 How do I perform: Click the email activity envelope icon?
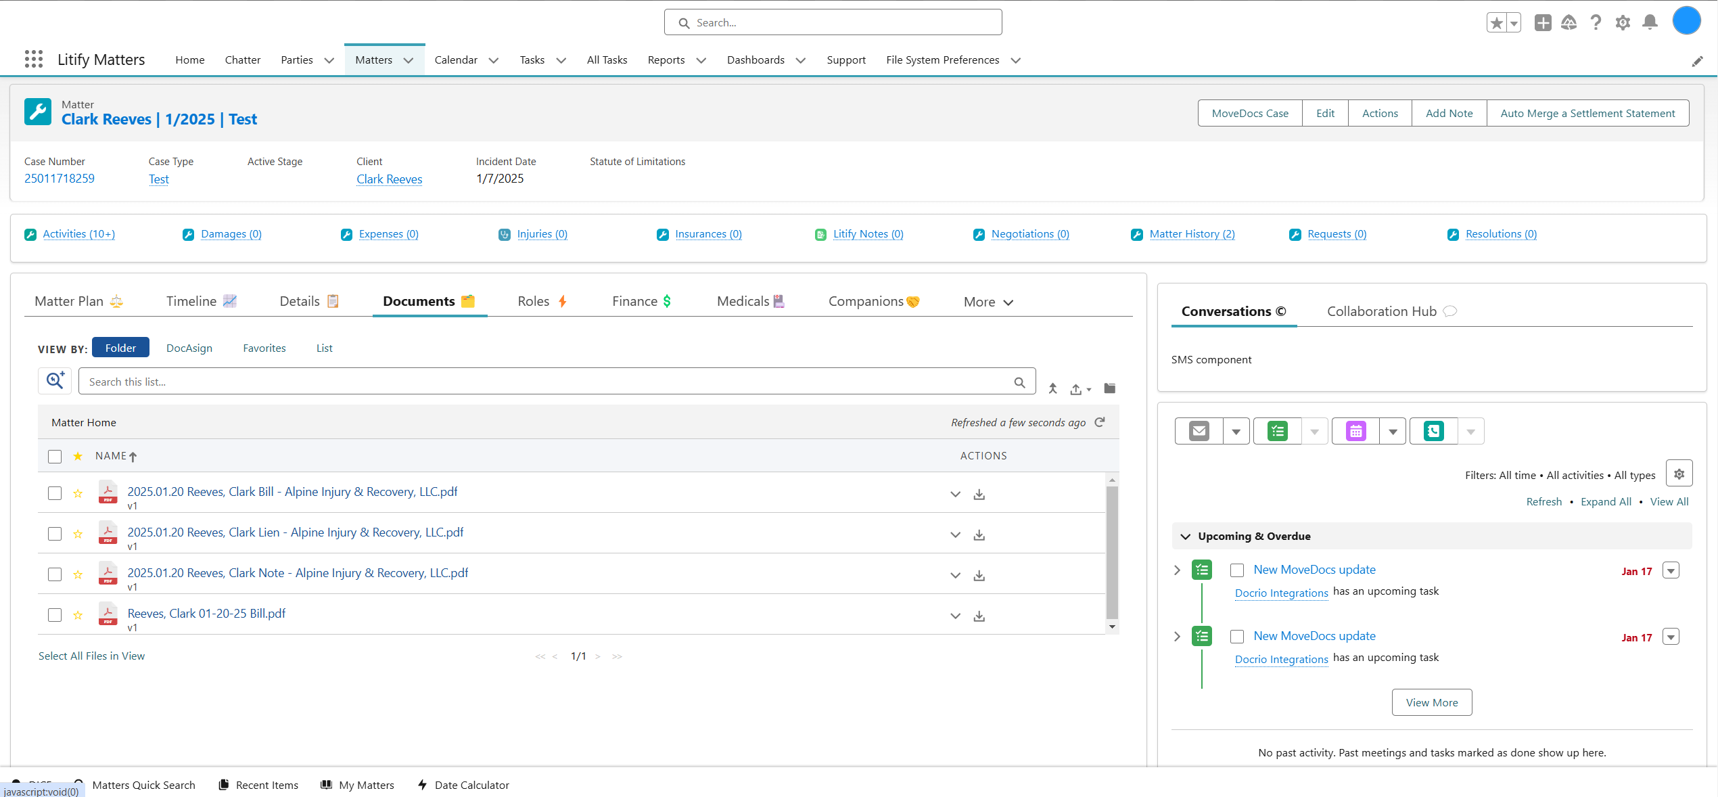click(x=1199, y=431)
